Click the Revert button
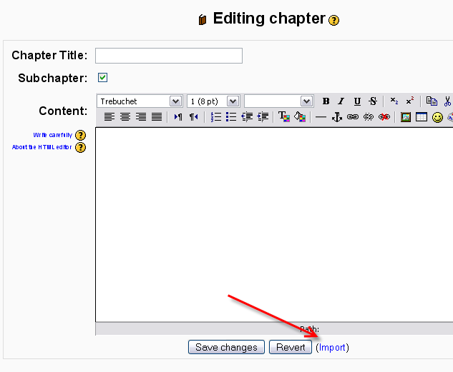 click(x=291, y=348)
